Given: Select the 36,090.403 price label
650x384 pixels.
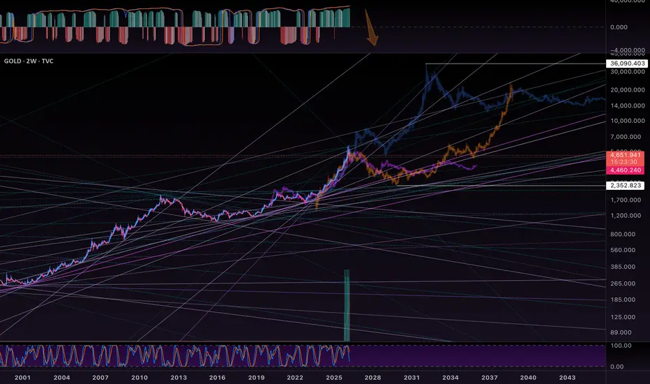Looking at the screenshot, I should click(627, 64).
